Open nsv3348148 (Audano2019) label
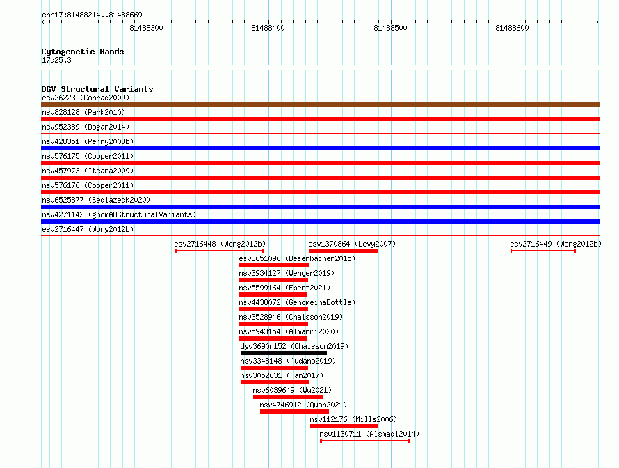The image size is (619, 468). [288, 361]
